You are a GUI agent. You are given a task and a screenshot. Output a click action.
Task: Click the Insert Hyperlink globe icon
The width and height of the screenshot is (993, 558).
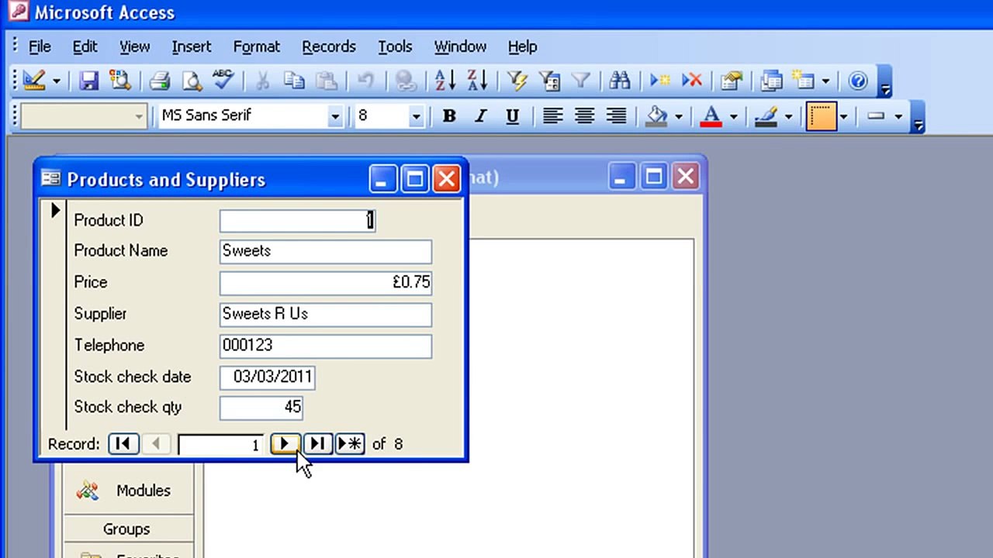[x=405, y=81]
